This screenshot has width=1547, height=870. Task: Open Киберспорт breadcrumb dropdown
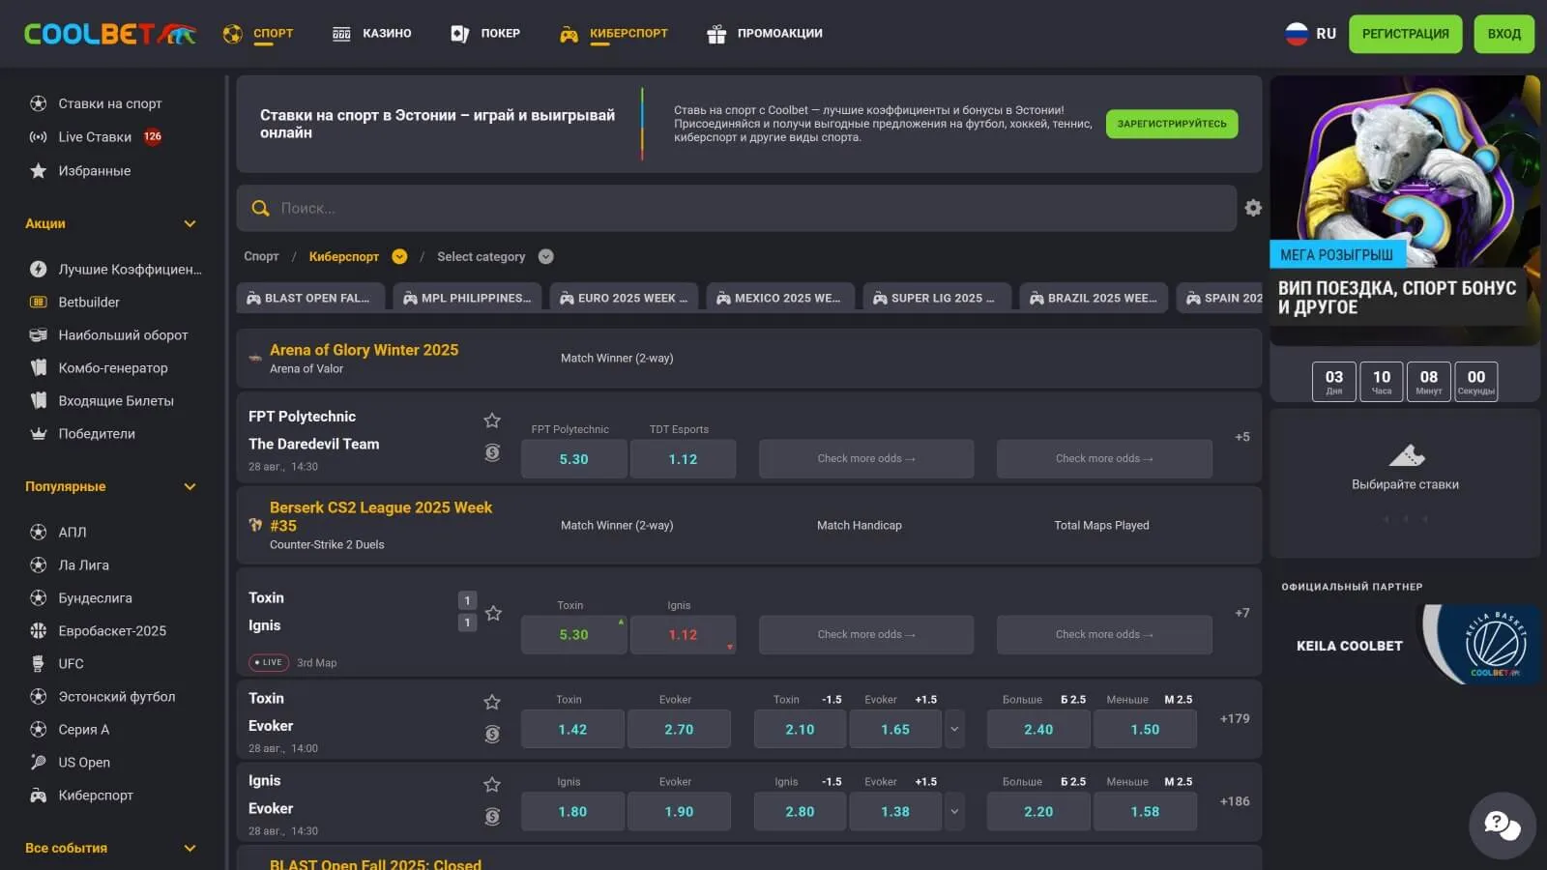tap(399, 256)
